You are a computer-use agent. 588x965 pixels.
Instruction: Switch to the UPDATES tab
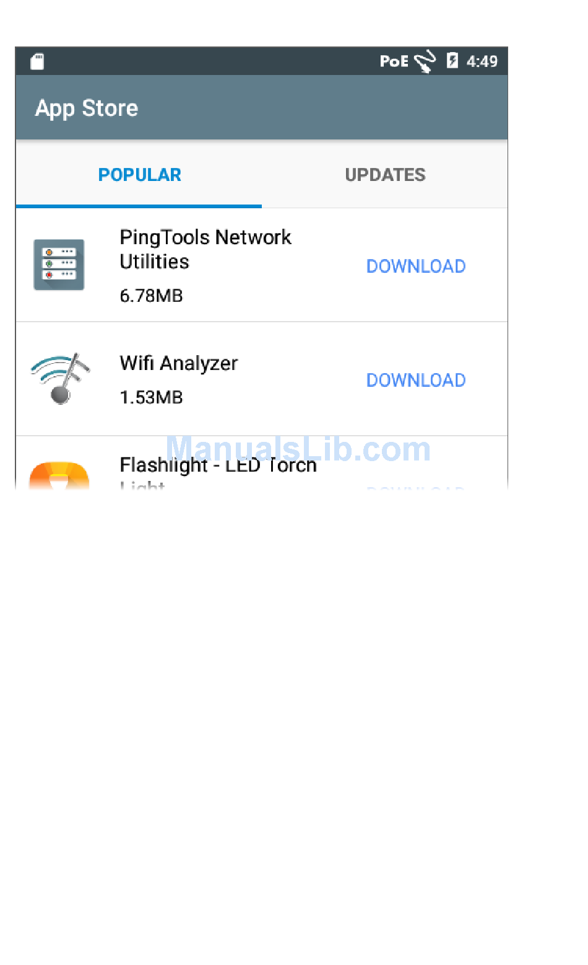tap(385, 175)
